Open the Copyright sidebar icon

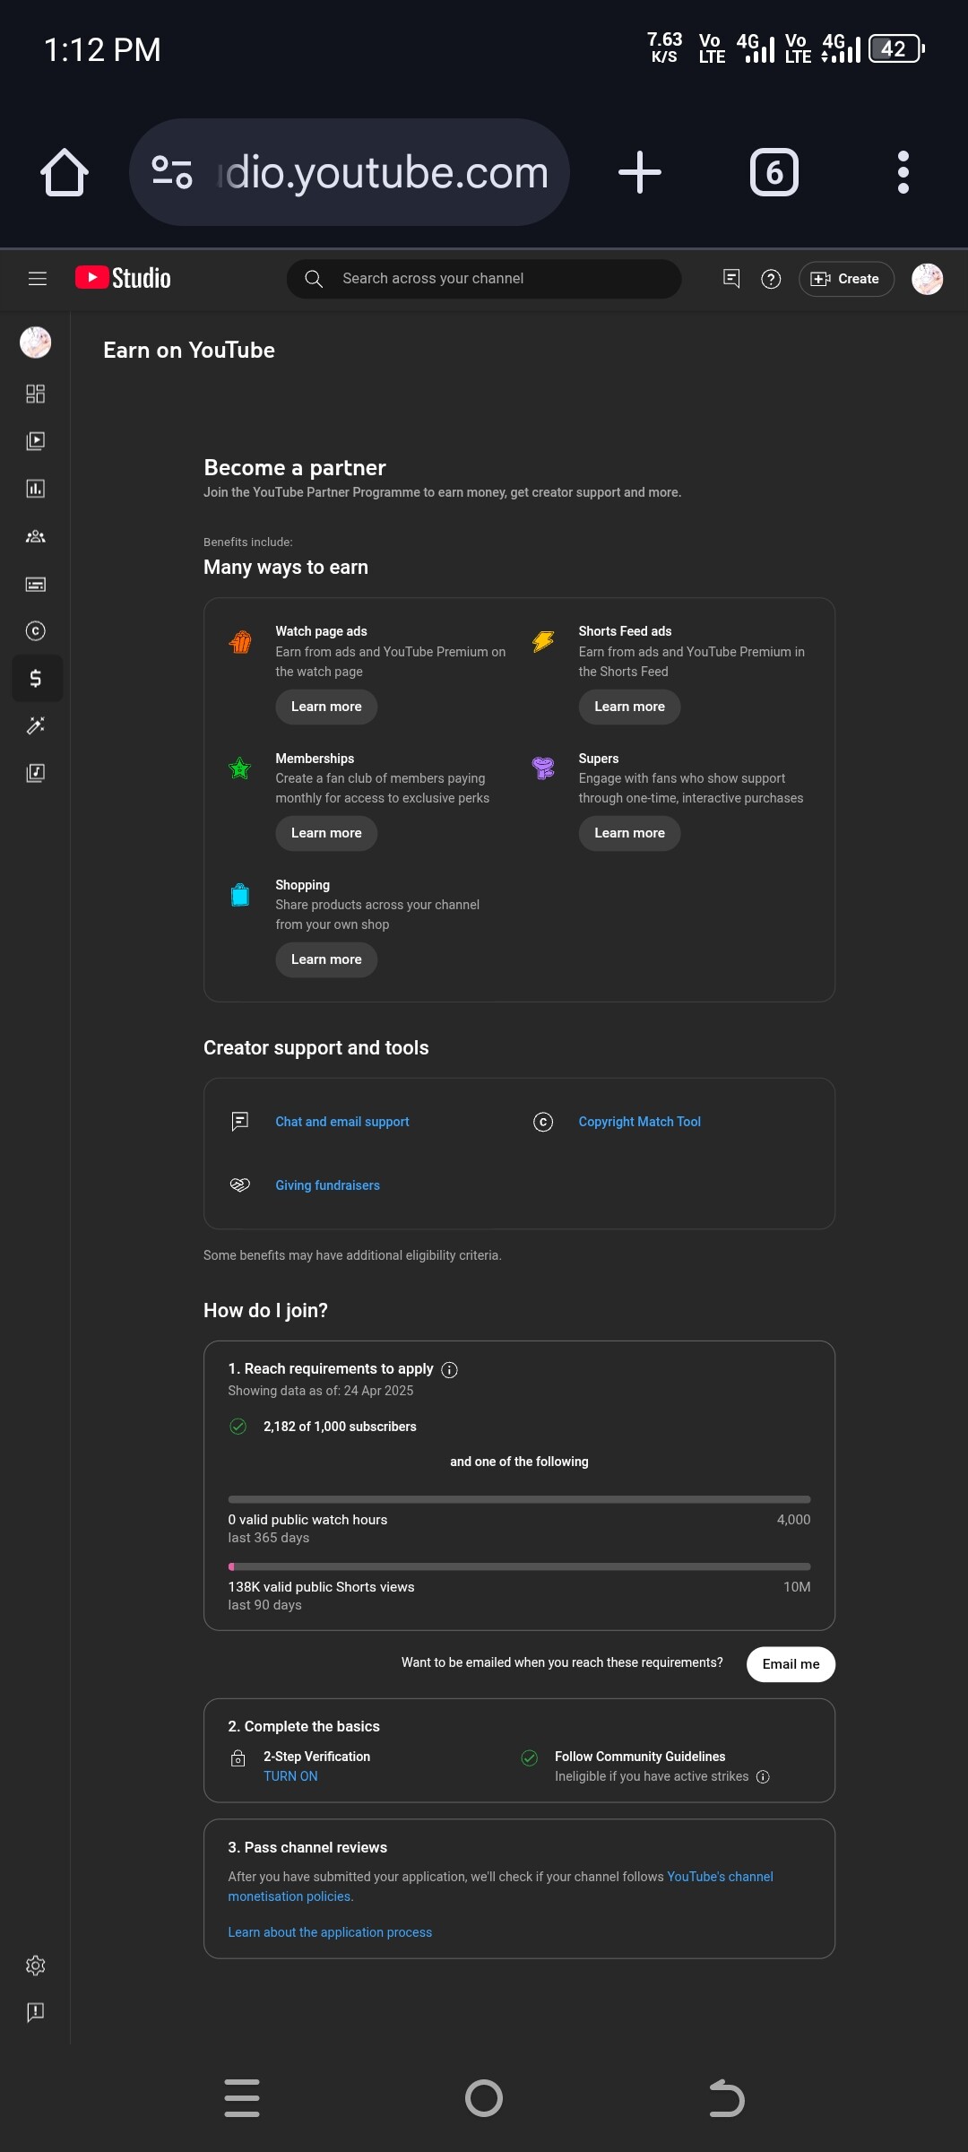[x=35, y=630]
